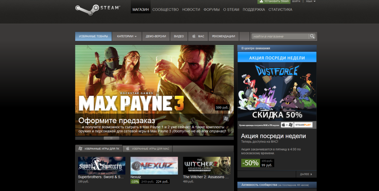Click the Акция посреди недели heading
This screenshot has width=379, height=191.
(x=273, y=136)
